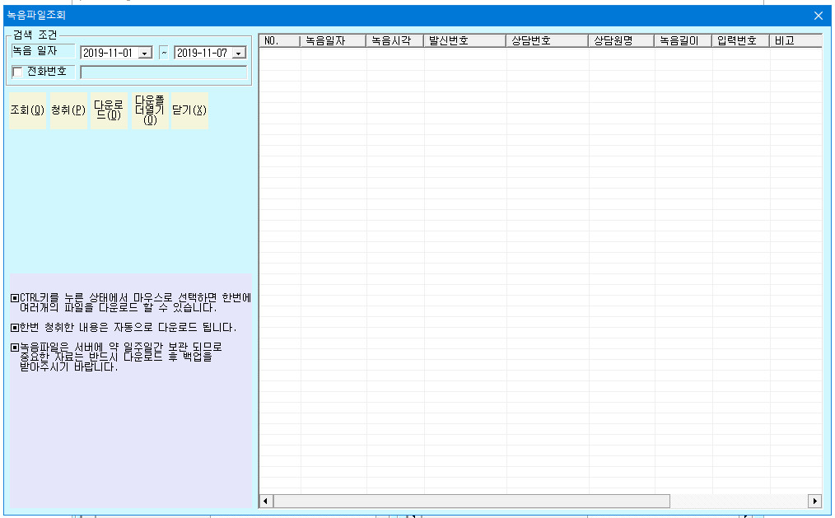Sort by the 녹음길이 column header
This screenshot has width=835, height=518.
coord(683,40)
